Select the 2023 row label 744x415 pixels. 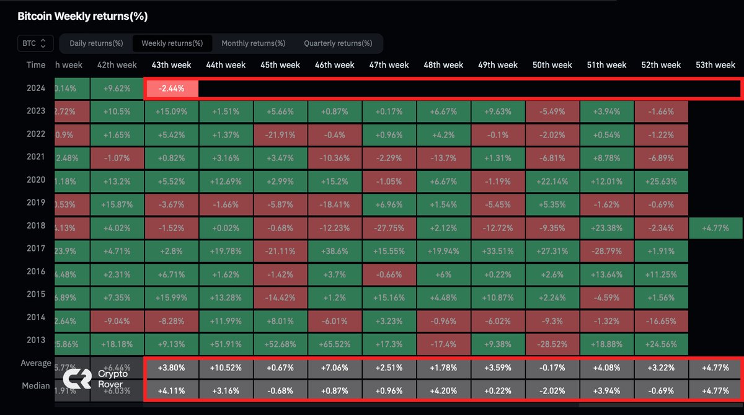click(36, 111)
